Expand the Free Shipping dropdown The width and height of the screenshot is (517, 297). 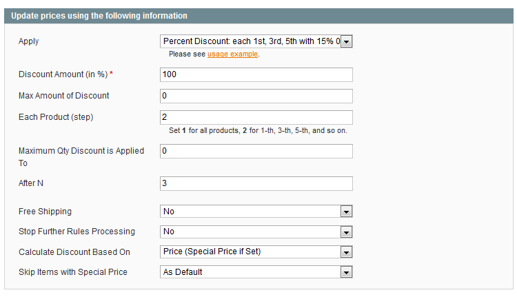(x=256, y=212)
